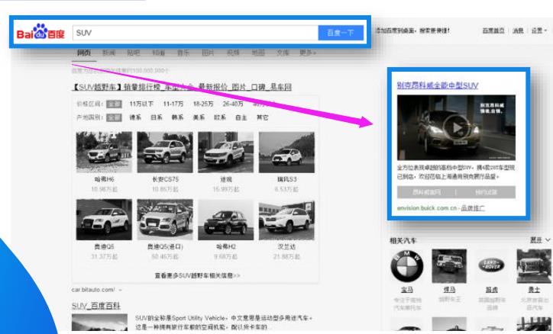This screenshot has height=334, width=553.
Task: Play the Buick Envision ad video
Action: pos(457,128)
